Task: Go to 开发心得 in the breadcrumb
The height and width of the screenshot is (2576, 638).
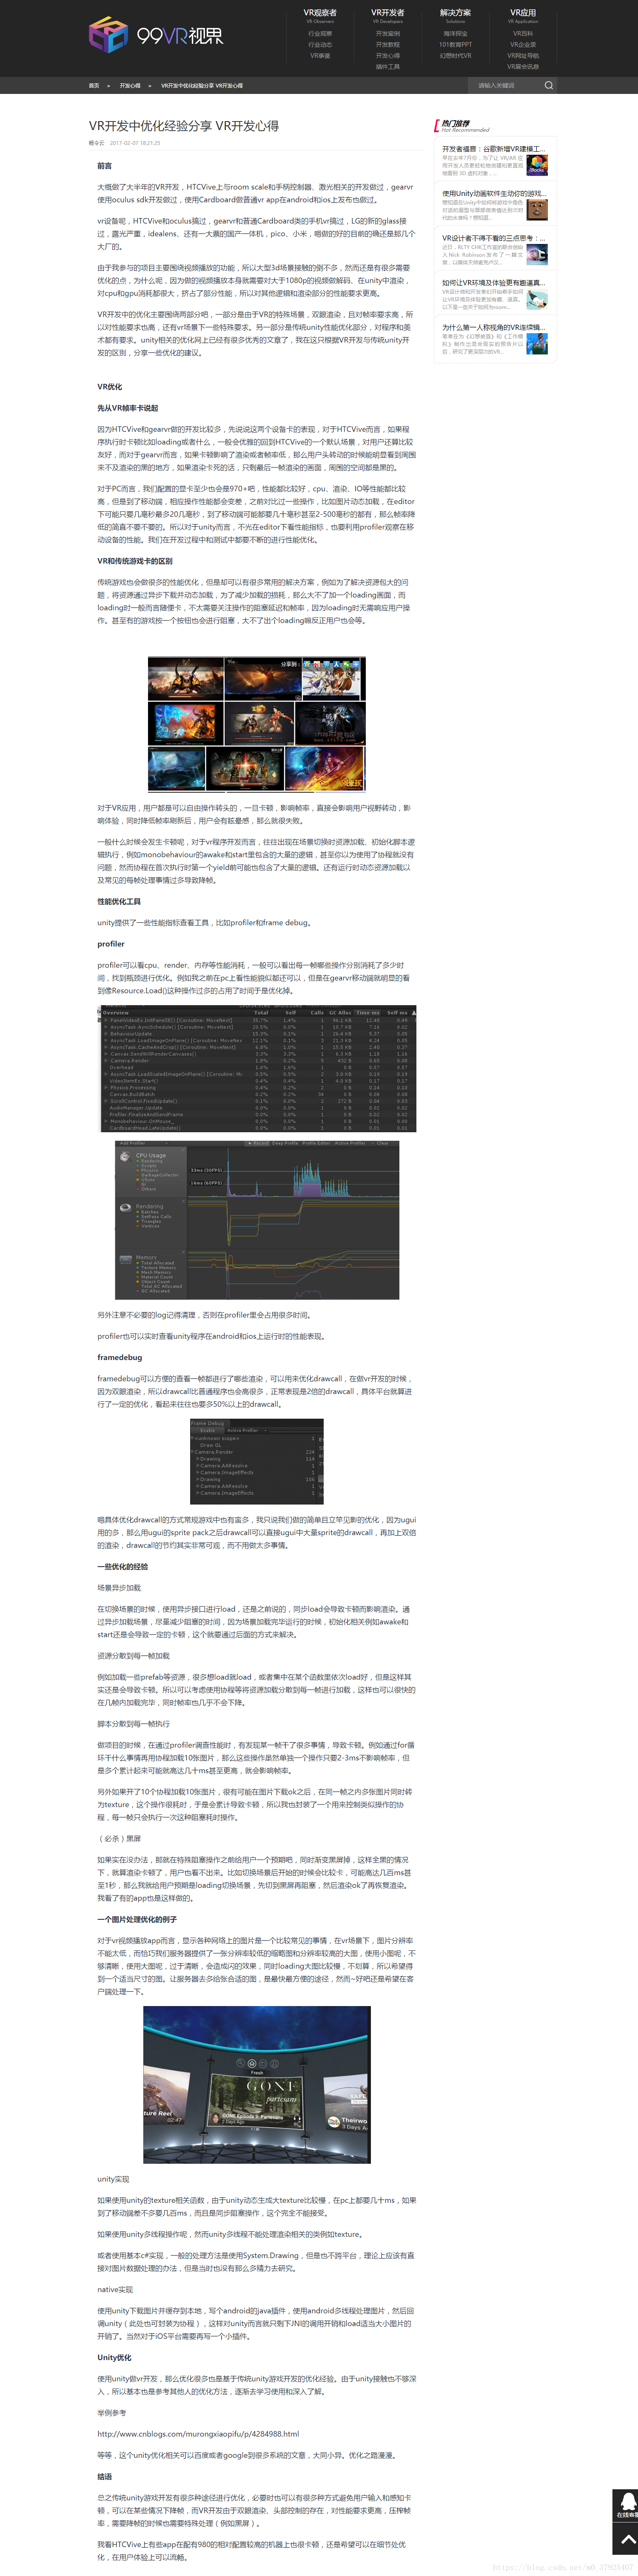Action: 130,86
